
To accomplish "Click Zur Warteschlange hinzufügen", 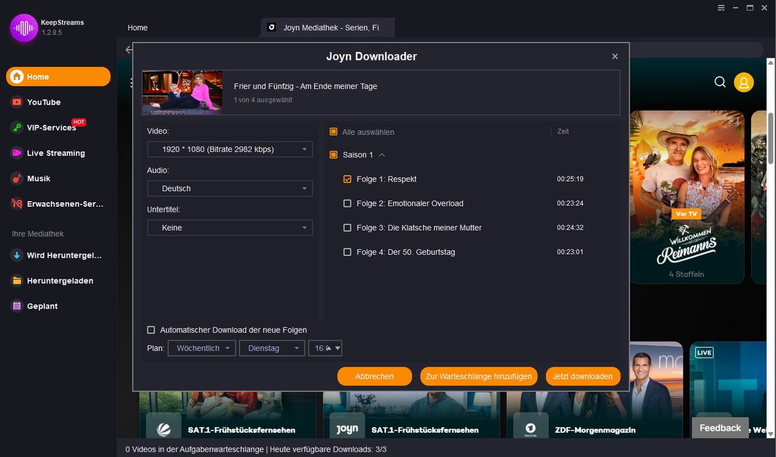I will (x=478, y=376).
